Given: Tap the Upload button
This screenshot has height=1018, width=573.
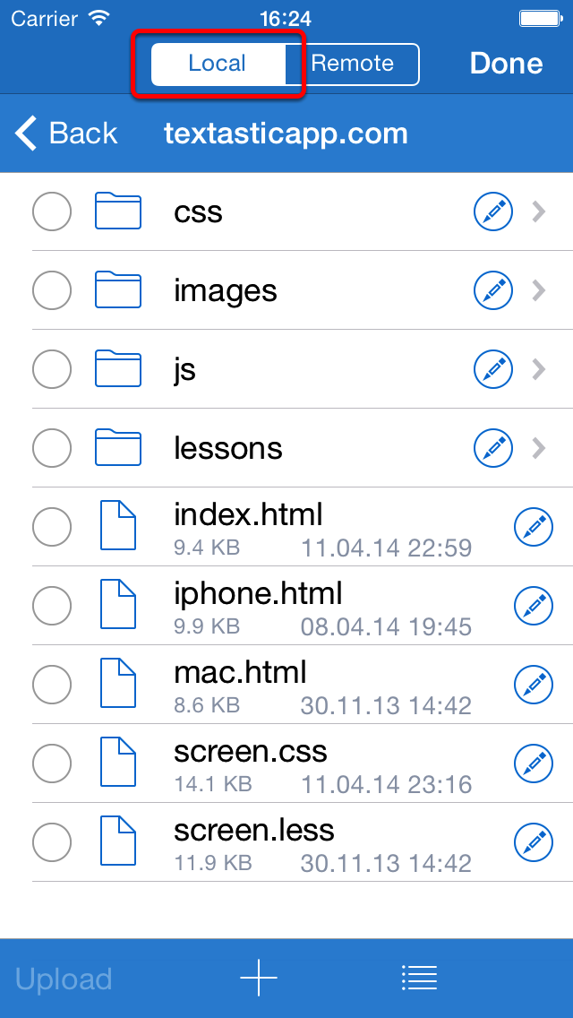Looking at the screenshot, I should pyautogui.click(x=64, y=979).
